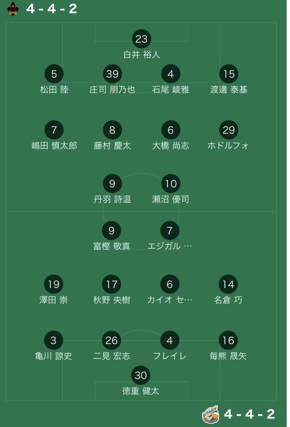This screenshot has height=427, width=290.
Task: Select player number 39 庄司 朋乃也
Action: coord(112,74)
